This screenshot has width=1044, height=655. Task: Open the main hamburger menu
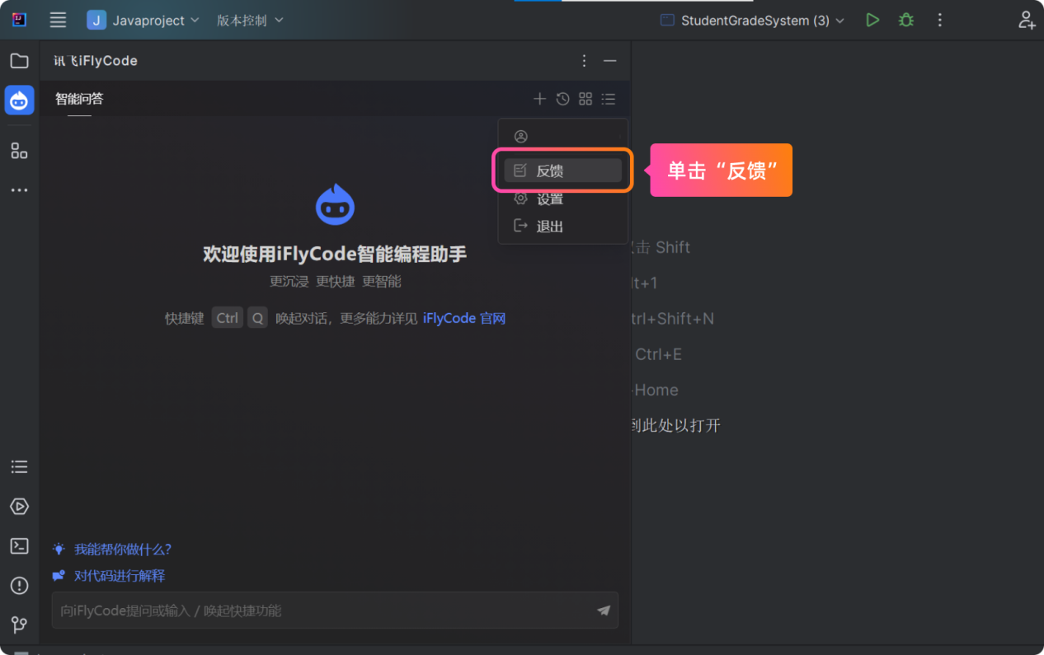[58, 21]
